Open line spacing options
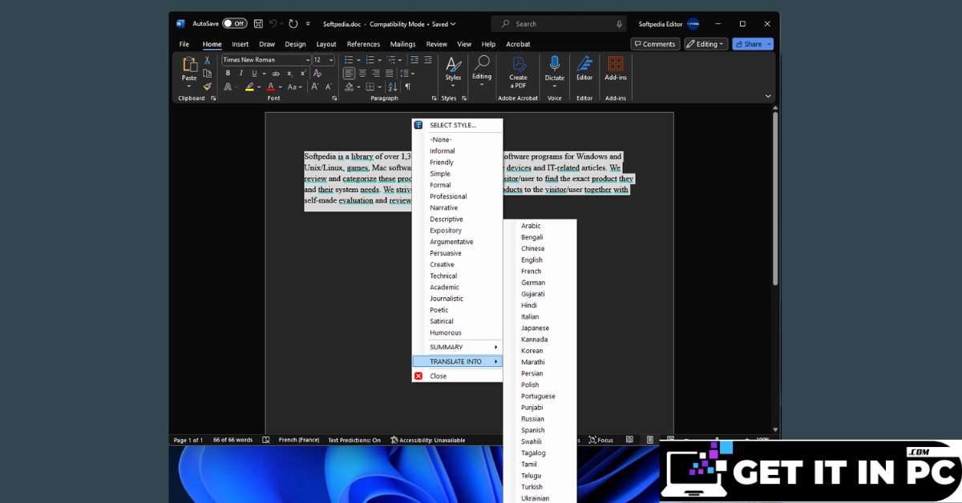The width and height of the screenshot is (962, 503). click(406, 74)
